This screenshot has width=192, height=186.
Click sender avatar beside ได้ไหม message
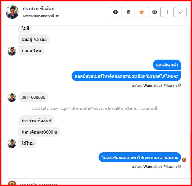click(x=12, y=143)
